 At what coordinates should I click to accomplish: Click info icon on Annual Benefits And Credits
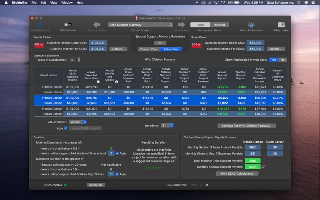point(116,82)
